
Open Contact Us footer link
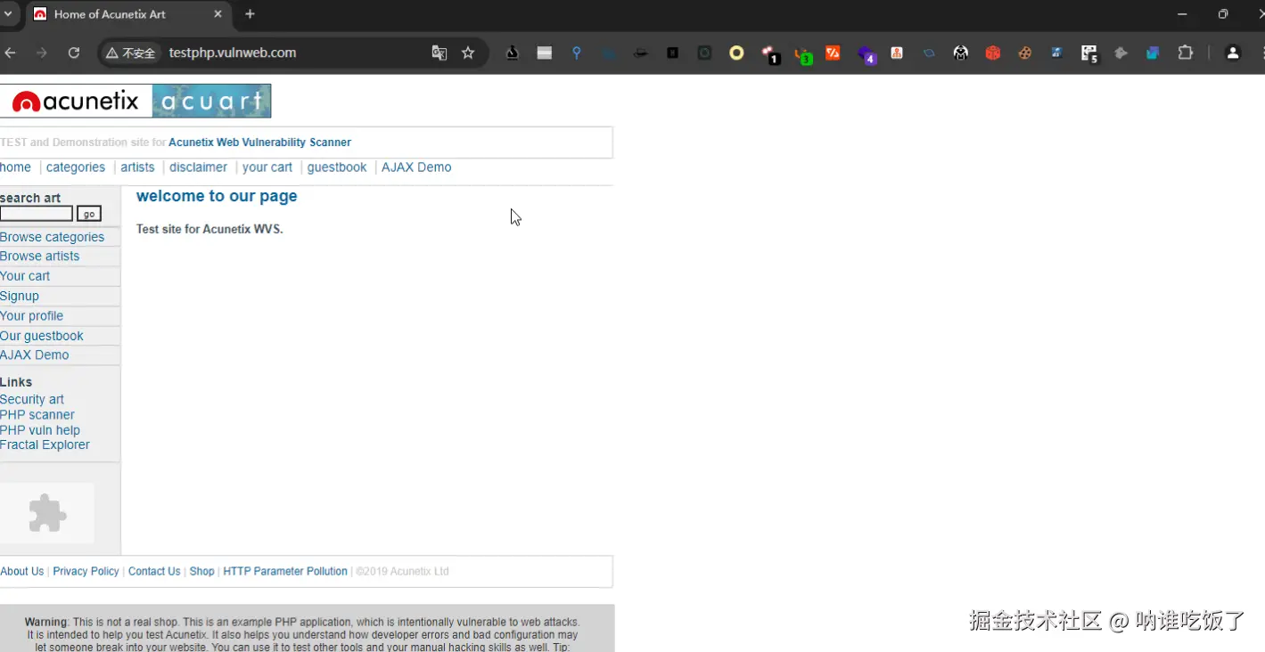[x=154, y=572]
